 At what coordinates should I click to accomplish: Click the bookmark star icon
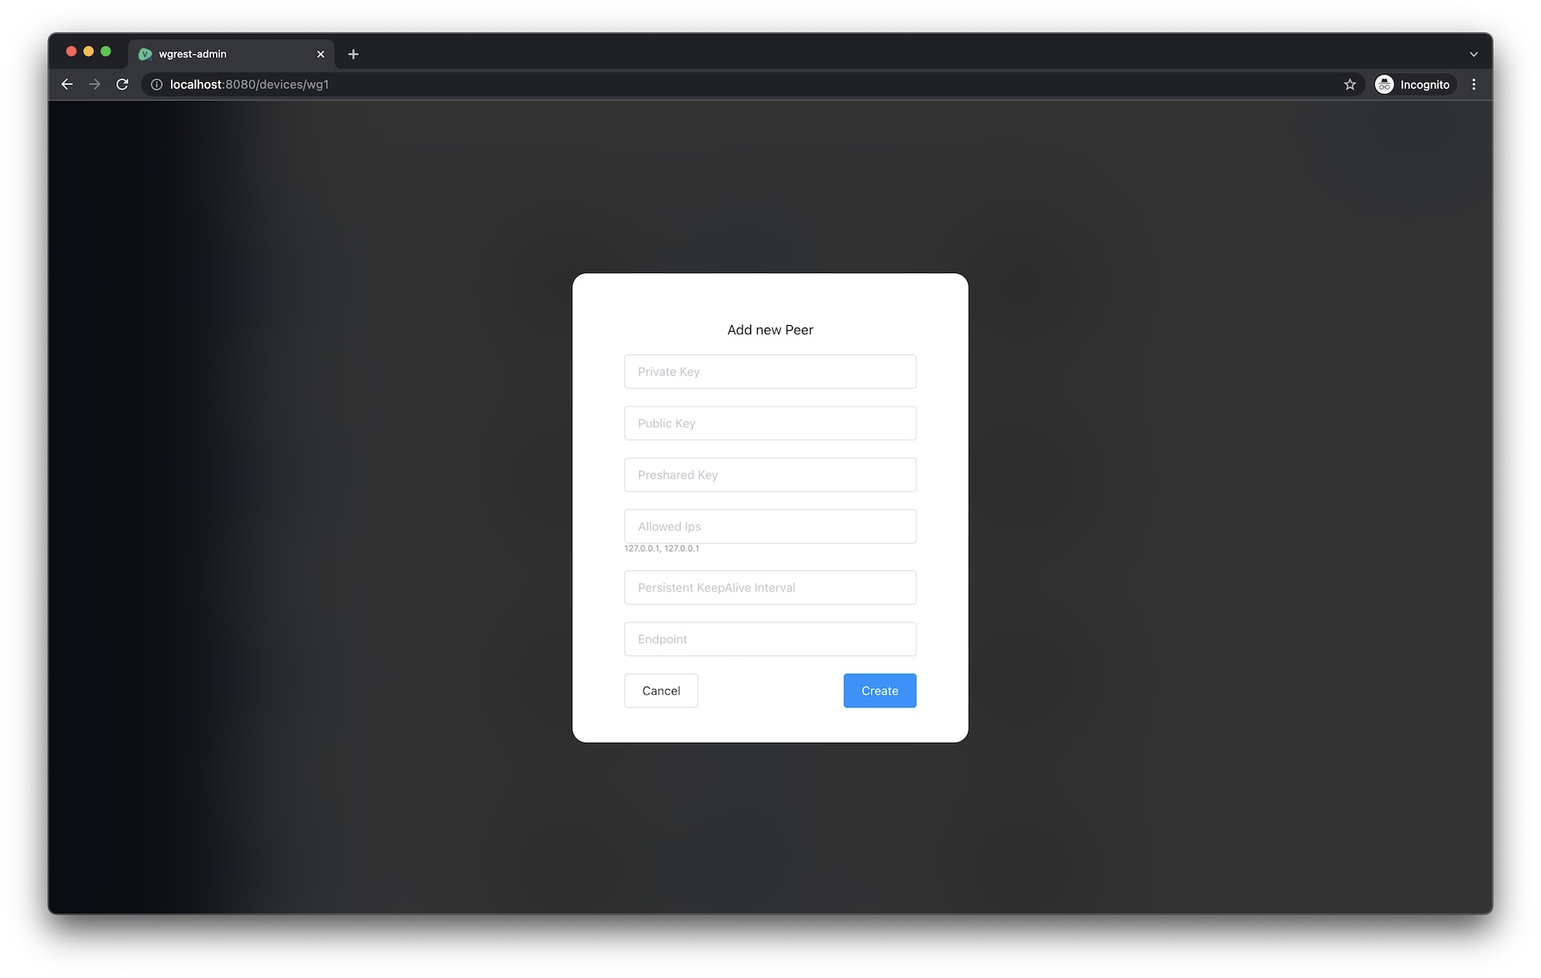pyautogui.click(x=1349, y=84)
